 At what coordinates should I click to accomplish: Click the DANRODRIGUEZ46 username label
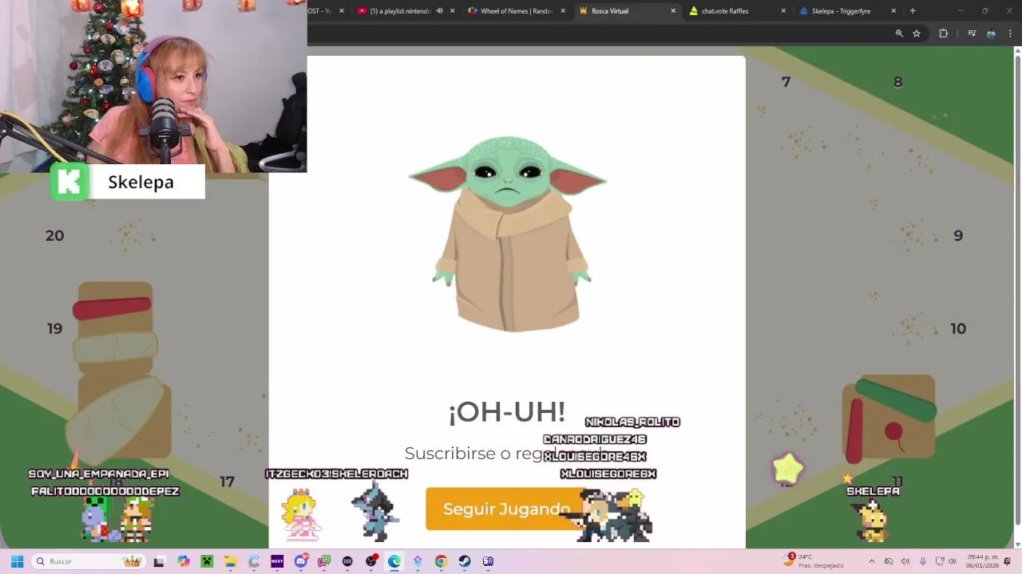595,439
